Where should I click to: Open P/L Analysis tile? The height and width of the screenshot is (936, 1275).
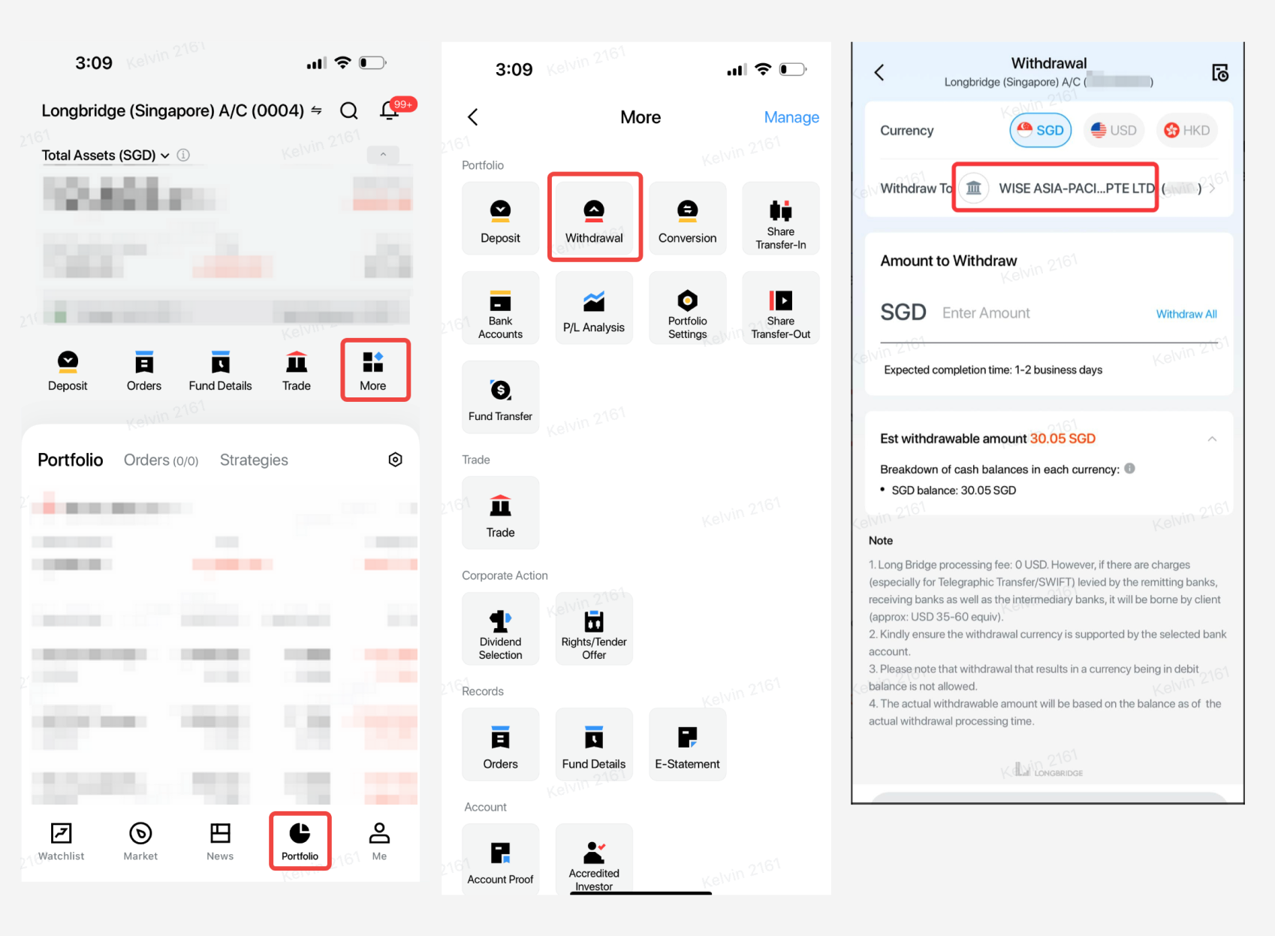tap(594, 308)
